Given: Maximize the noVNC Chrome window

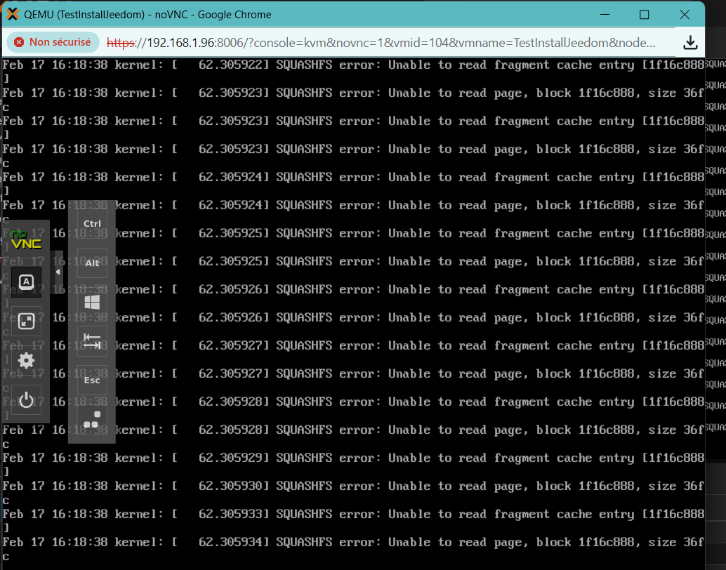Looking at the screenshot, I should click(644, 15).
